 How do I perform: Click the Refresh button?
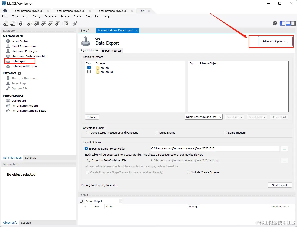pos(92,117)
